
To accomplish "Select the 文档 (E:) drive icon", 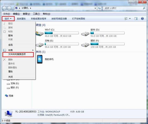I will 40,45.
